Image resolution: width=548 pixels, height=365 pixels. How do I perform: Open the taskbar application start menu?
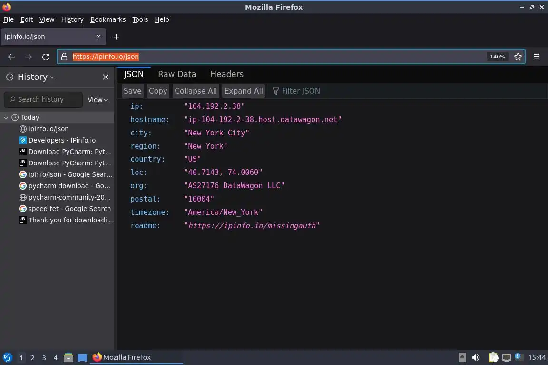[7, 357]
